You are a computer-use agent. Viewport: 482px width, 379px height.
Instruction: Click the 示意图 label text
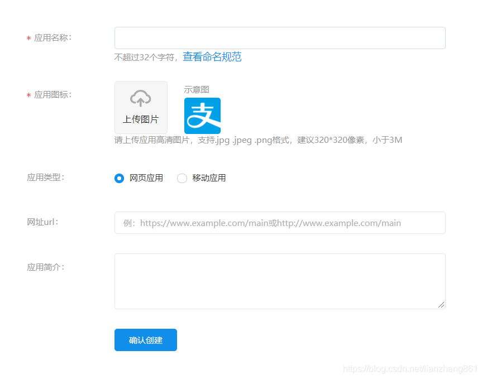(197, 90)
